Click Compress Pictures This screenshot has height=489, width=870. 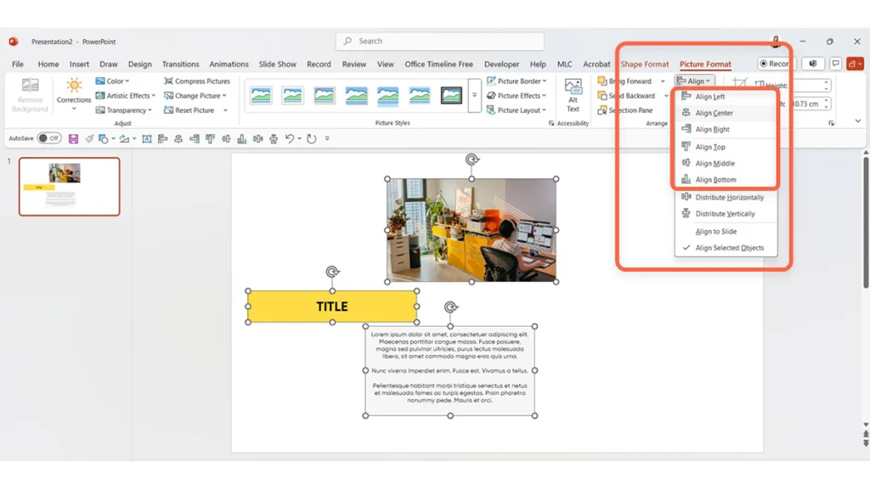tap(197, 81)
